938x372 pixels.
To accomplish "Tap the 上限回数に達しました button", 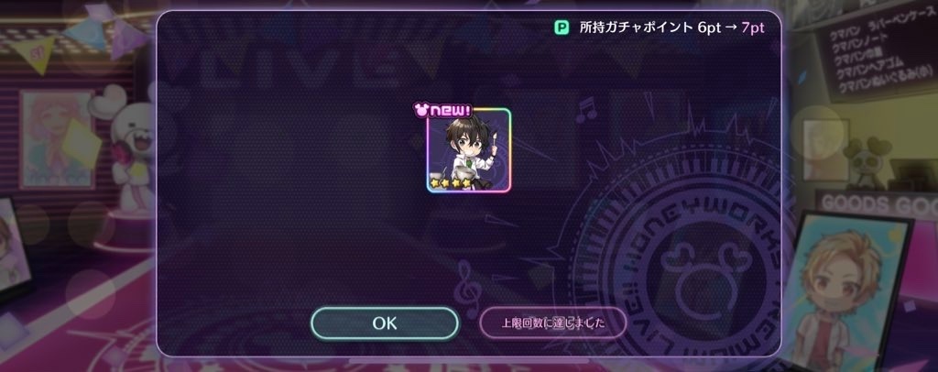I will point(552,323).
